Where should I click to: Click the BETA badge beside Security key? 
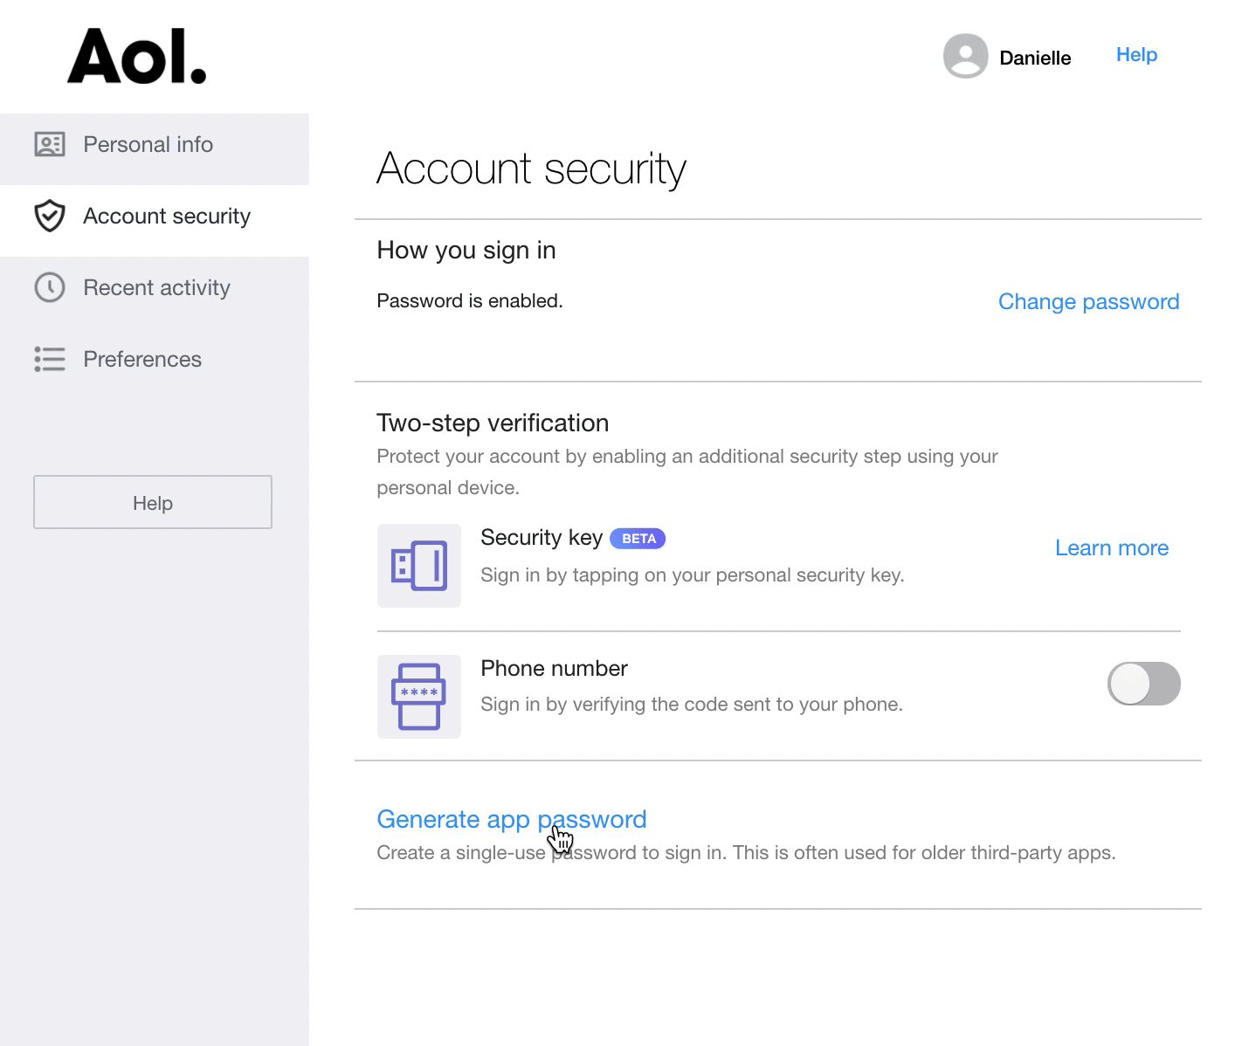[638, 539]
